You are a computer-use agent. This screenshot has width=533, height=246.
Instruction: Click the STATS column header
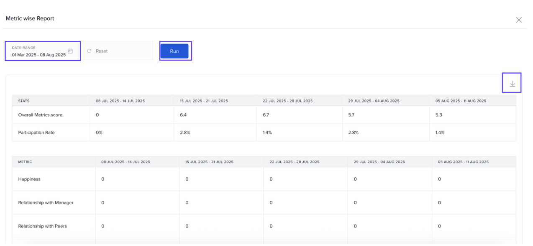(x=24, y=101)
